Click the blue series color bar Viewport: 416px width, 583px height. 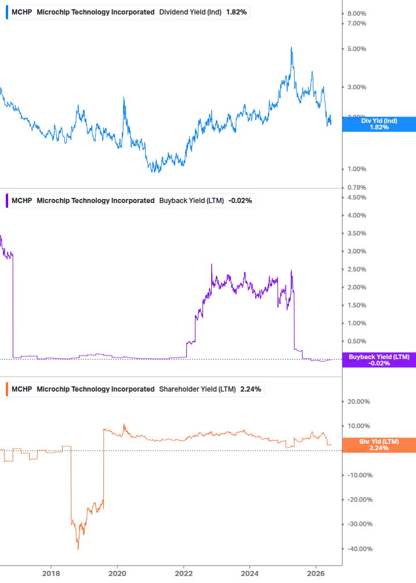pos(7,12)
